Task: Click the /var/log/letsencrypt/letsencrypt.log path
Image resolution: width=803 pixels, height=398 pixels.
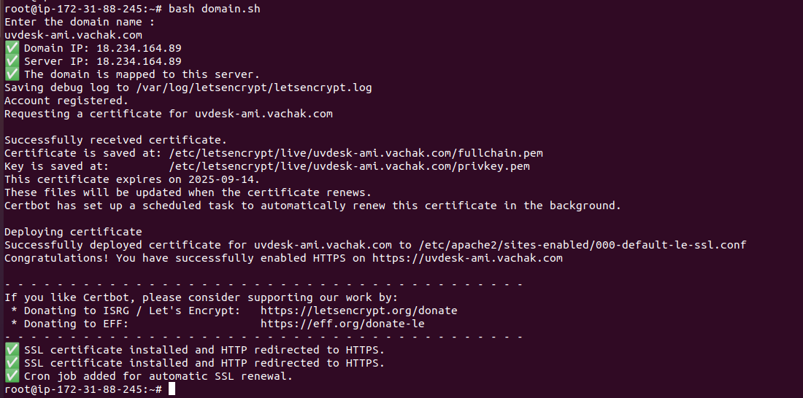Action: pyautogui.click(x=254, y=87)
